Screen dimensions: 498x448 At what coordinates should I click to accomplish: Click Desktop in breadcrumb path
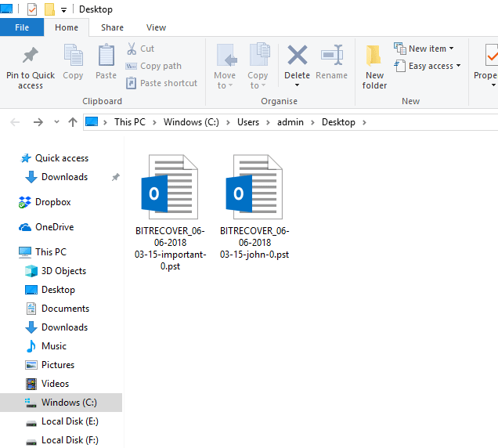coord(338,122)
